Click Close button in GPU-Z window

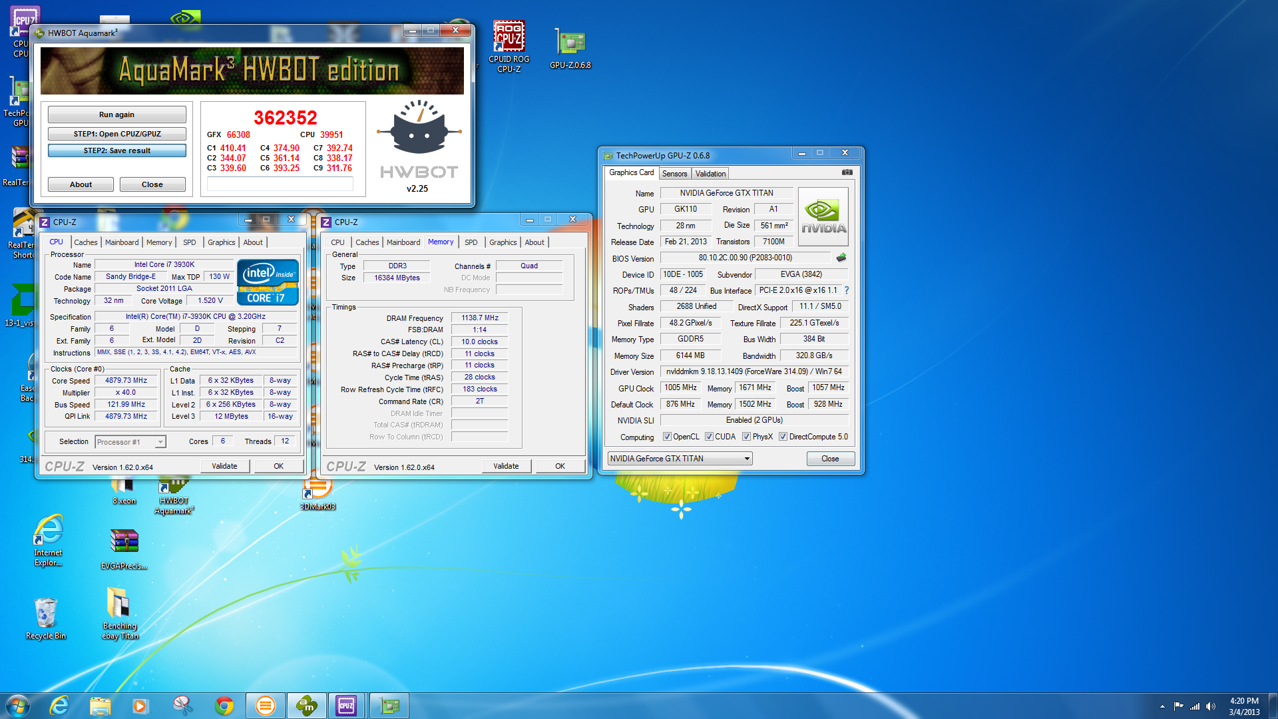tap(830, 459)
